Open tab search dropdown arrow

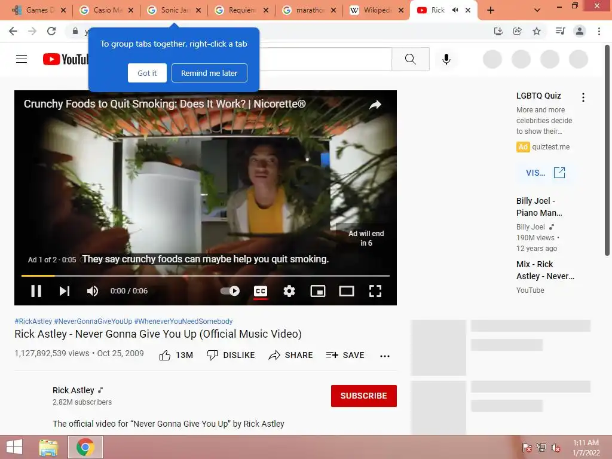click(x=537, y=10)
